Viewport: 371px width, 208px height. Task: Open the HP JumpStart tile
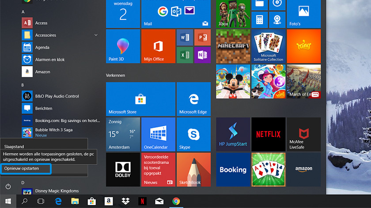233,134
